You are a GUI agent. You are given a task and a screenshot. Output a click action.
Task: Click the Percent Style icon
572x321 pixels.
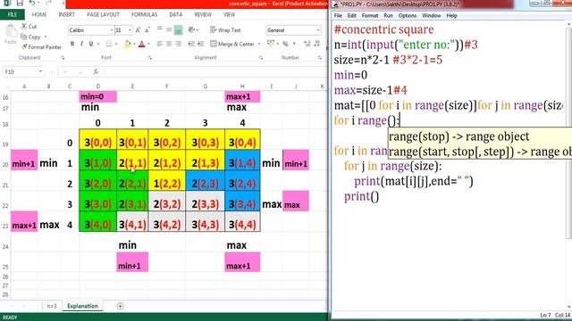(x=285, y=44)
